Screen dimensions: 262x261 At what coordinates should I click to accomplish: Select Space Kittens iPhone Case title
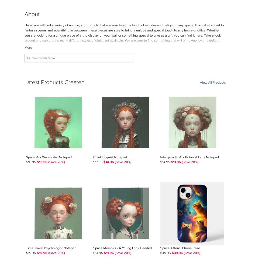pos(180,248)
